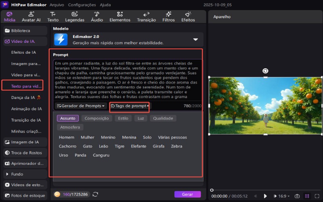Add the Menino tag
This screenshot has height=202, width=323.
coord(108,137)
